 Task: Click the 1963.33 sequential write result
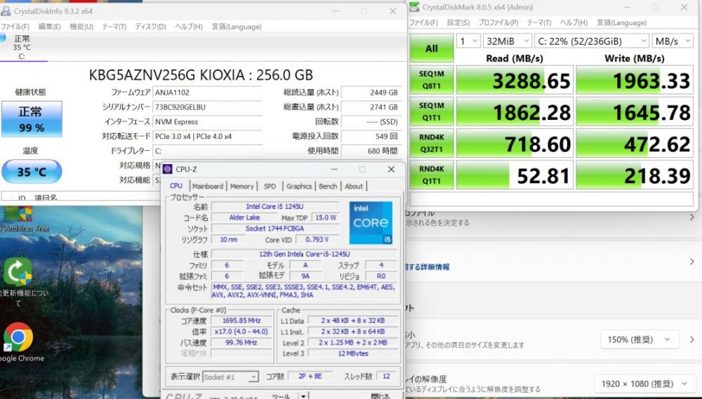pyautogui.click(x=635, y=80)
